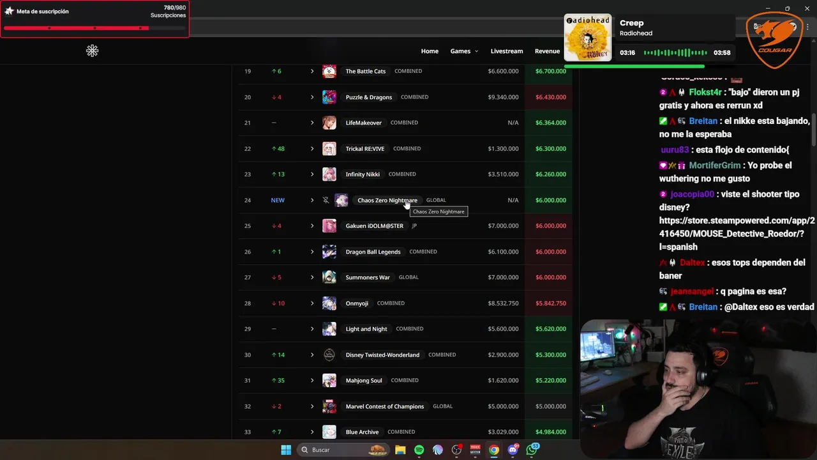Open Discord from the taskbar
817x460 pixels.
(x=513, y=450)
